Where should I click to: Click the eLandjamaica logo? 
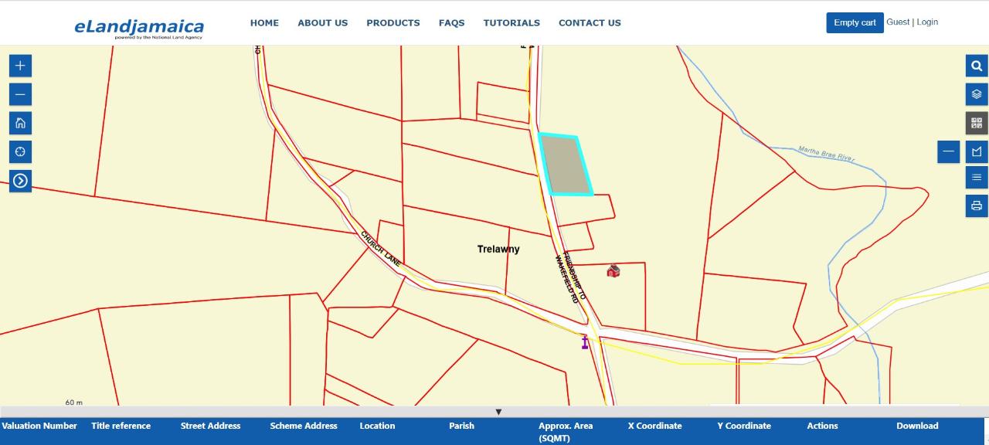tap(139, 28)
